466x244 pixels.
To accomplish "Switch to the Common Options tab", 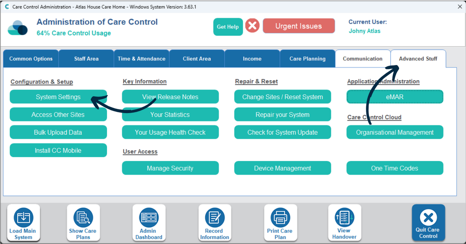I will [x=31, y=59].
